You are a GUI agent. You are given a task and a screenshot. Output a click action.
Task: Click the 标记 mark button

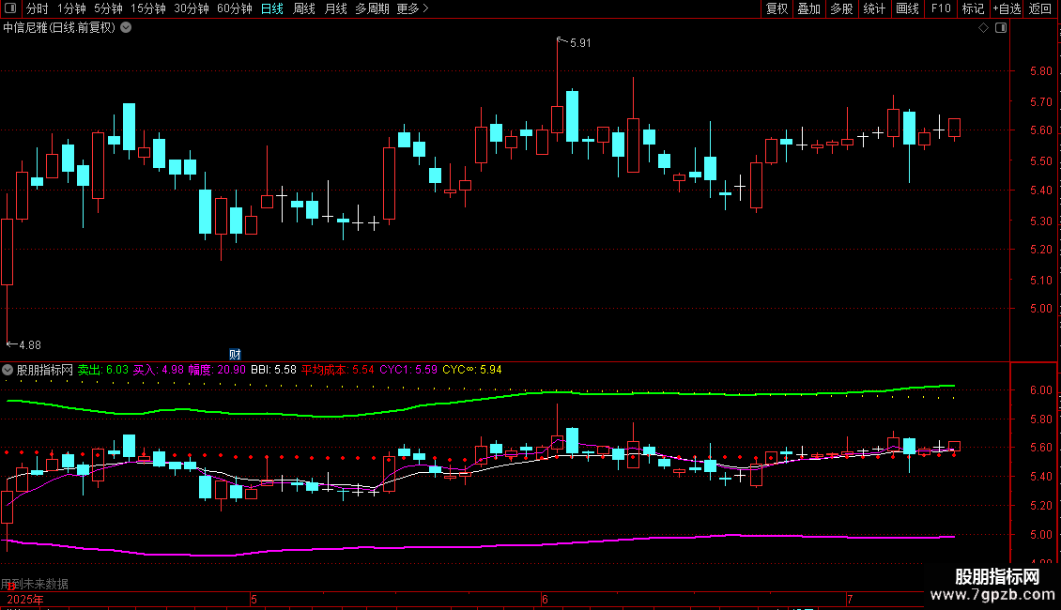click(x=973, y=8)
